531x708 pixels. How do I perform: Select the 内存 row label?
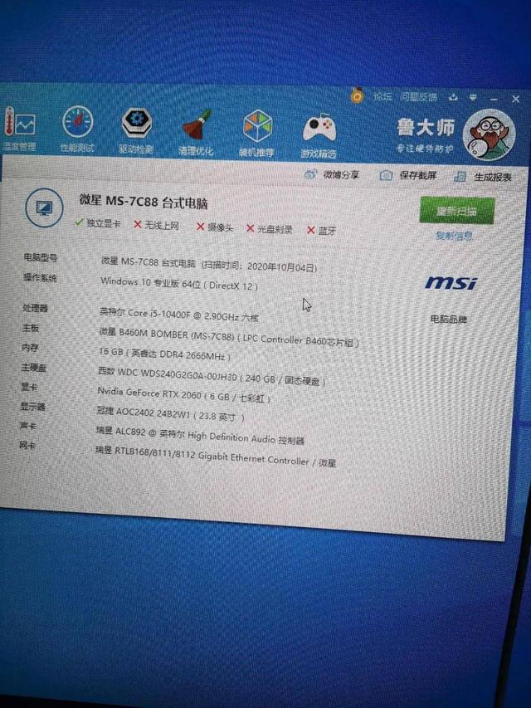(x=30, y=348)
